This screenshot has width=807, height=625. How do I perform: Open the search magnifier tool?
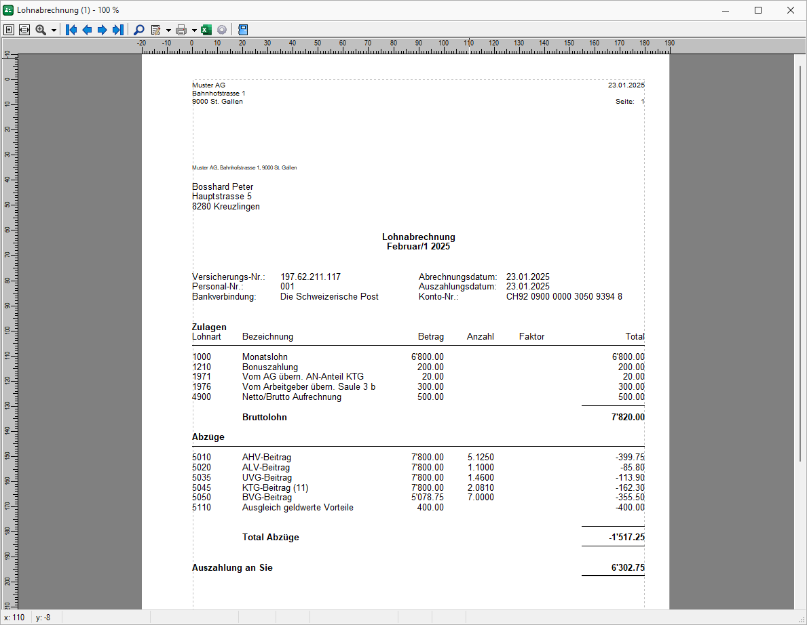138,30
